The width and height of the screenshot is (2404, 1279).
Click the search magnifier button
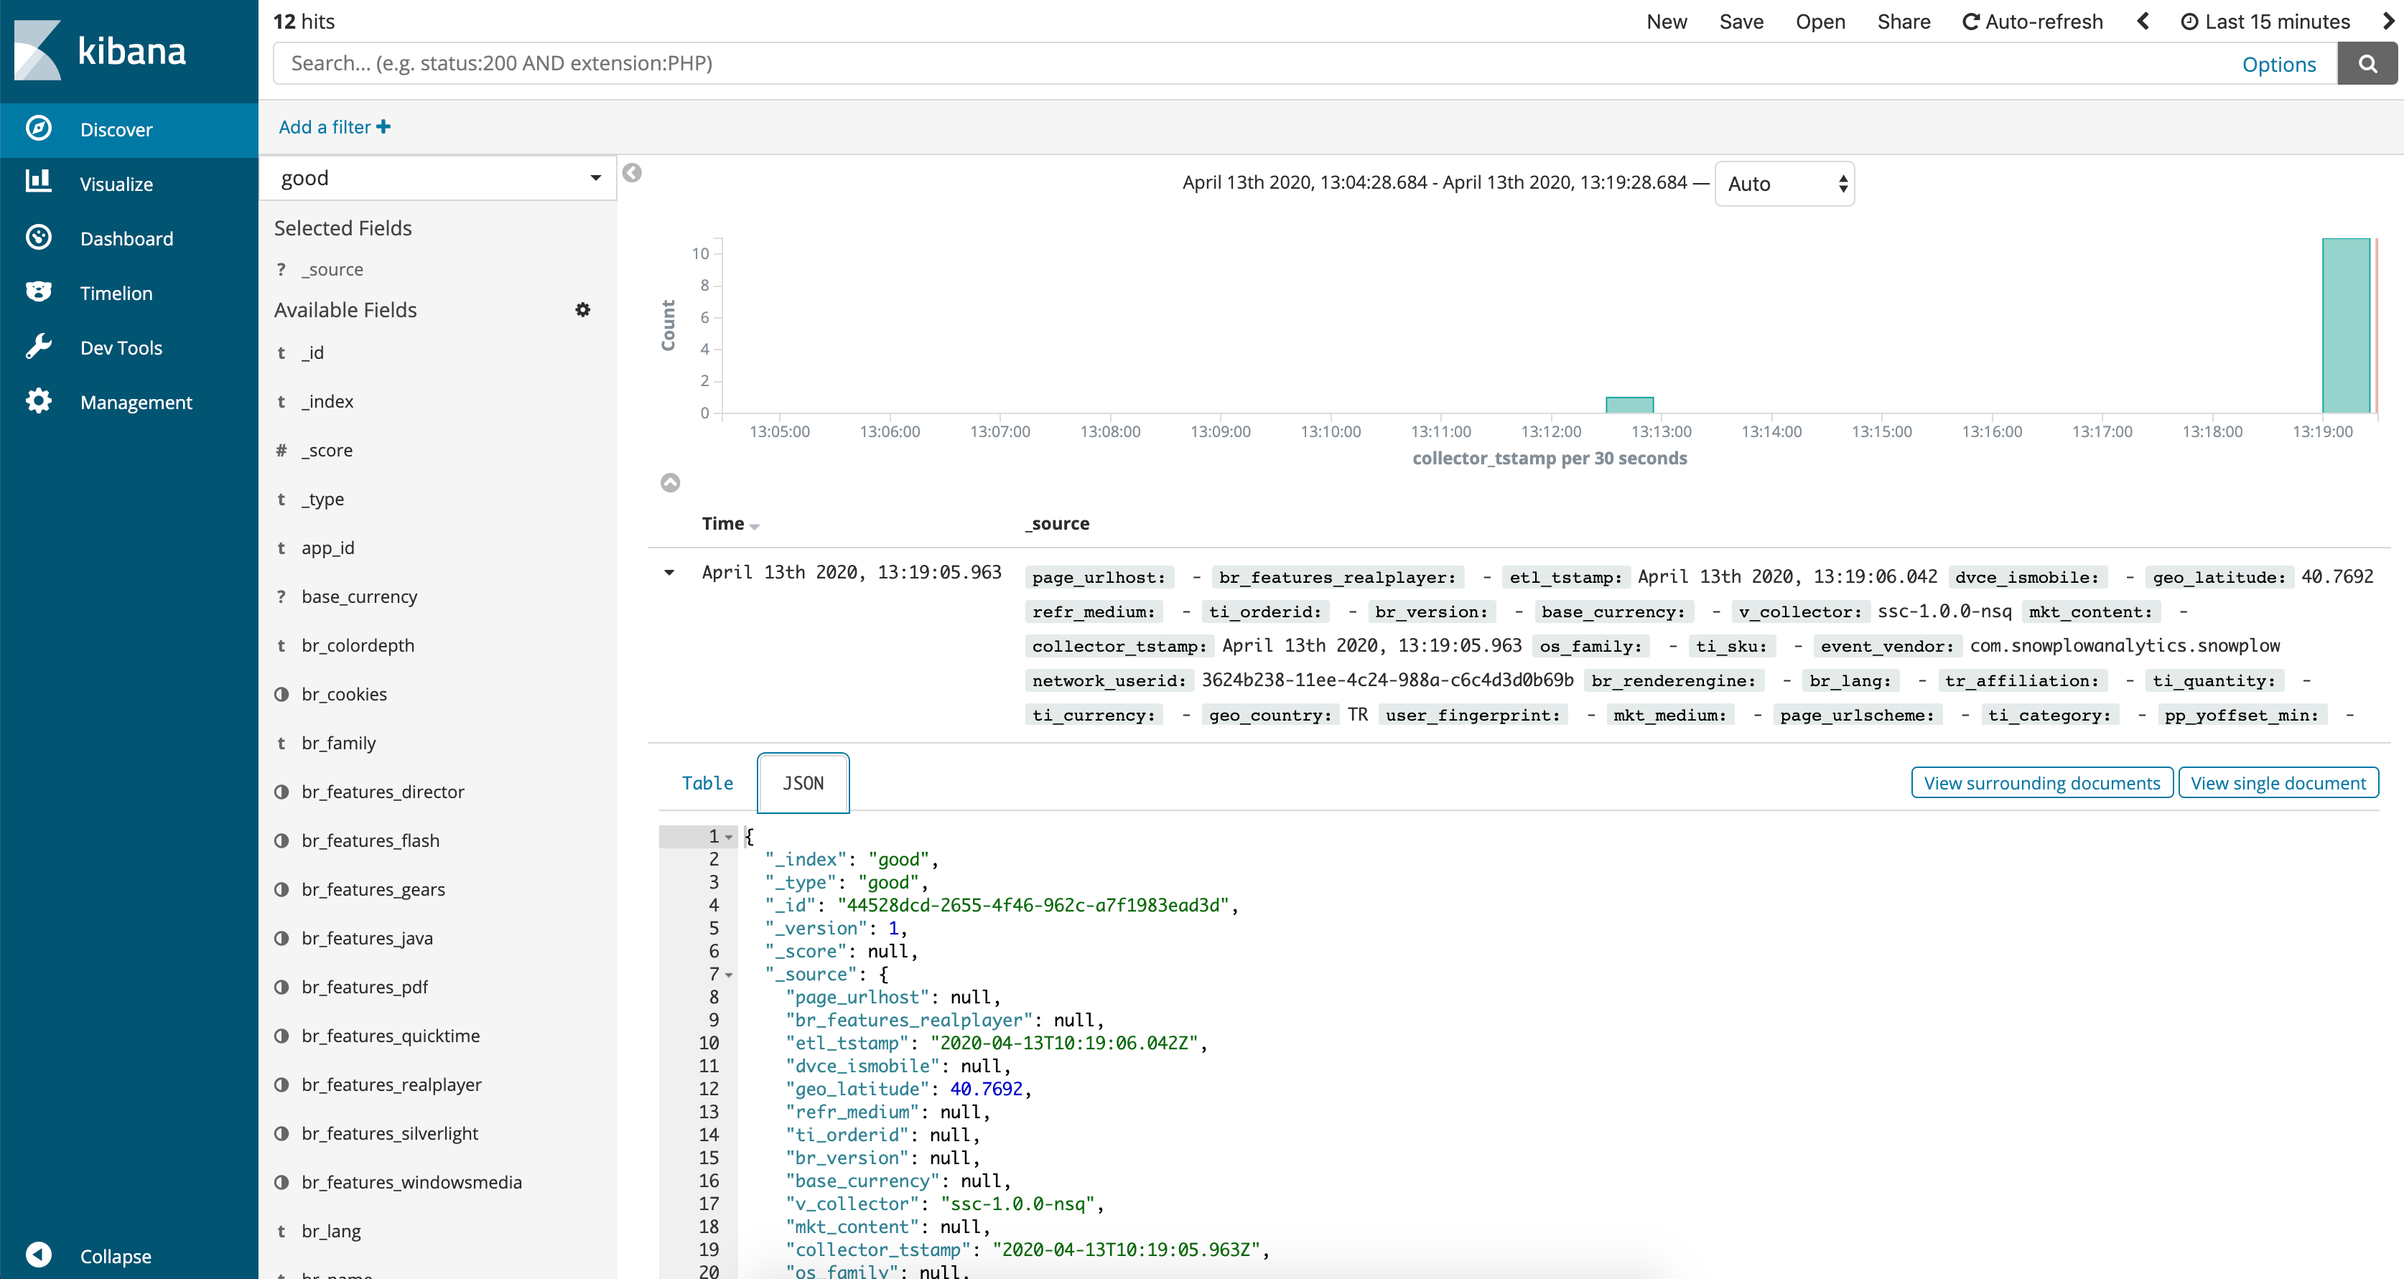click(x=2367, y=63)
